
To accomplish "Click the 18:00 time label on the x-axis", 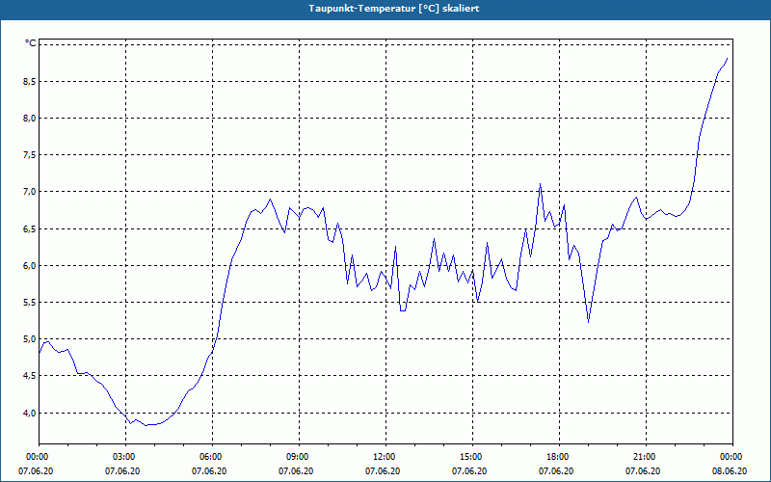I will (556, 457).
